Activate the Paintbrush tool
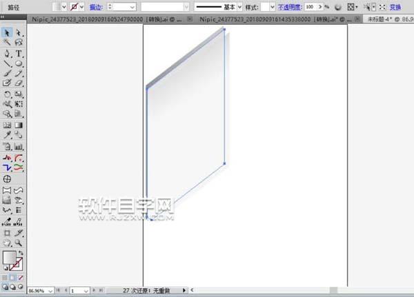This screenshot has height=297, width=414. [x=7, y=73]
